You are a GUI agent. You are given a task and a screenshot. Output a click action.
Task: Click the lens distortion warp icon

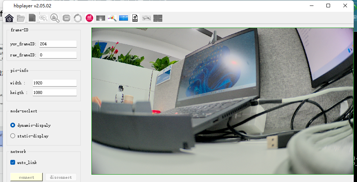click(146, 18)
